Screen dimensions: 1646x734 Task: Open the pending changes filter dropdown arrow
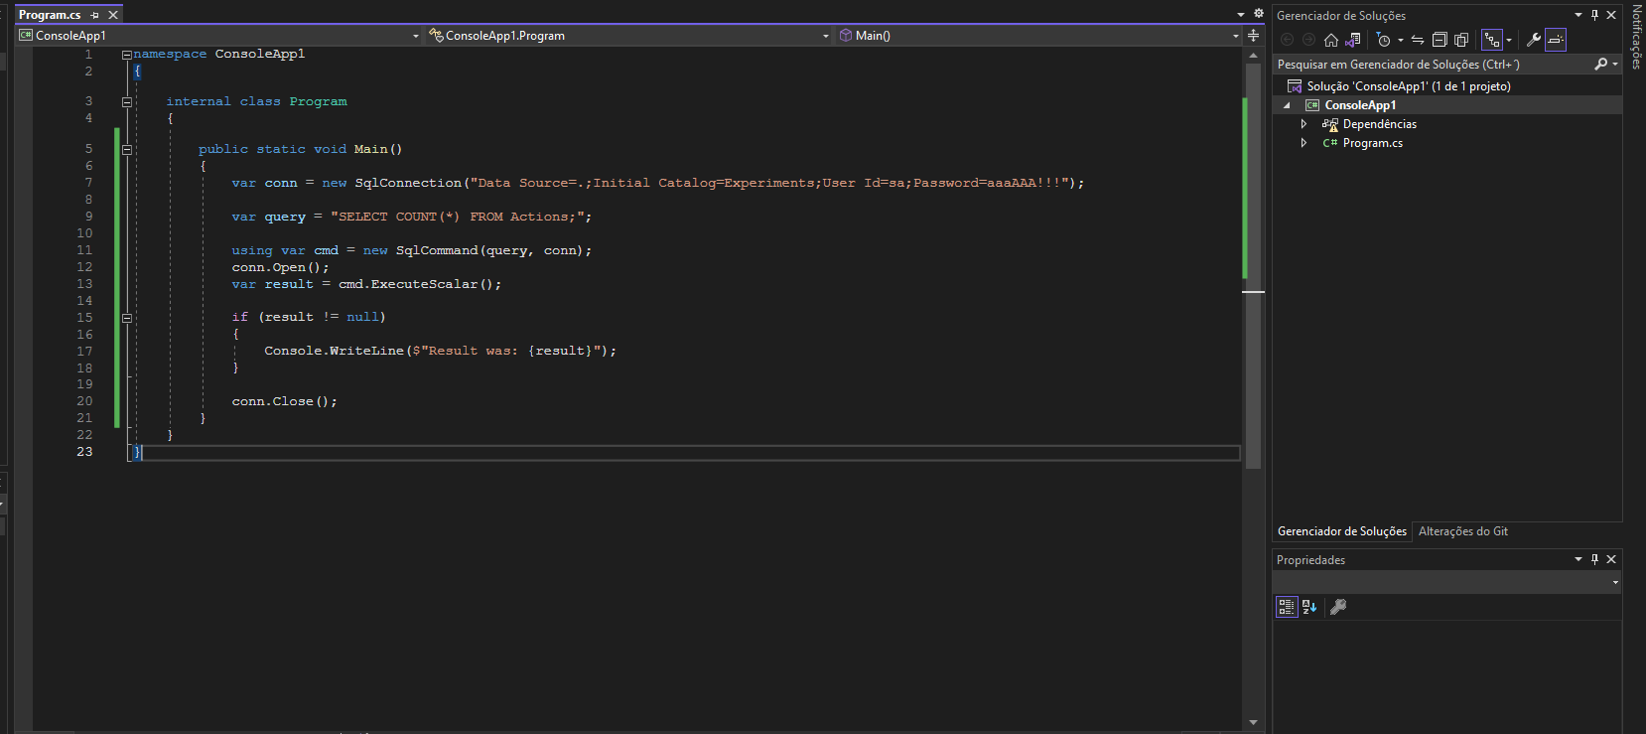pos(1401,40)
